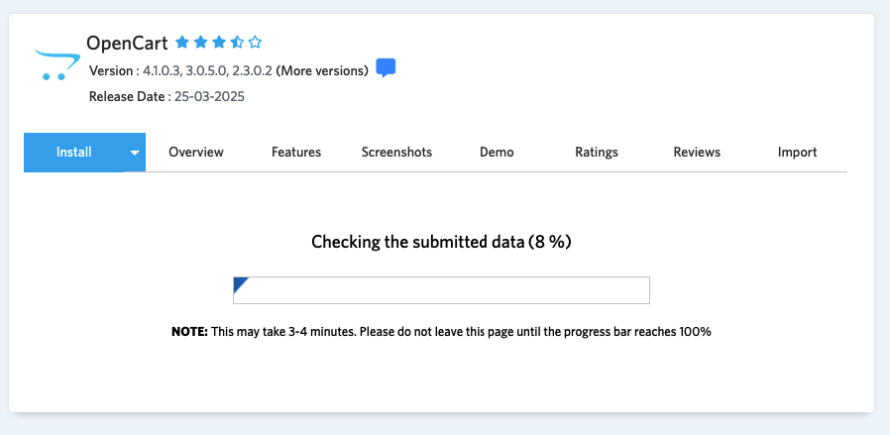Click version numbers 4.1.0.3, 3.0.5.0, 2.3.0.2

pos(207,71)
